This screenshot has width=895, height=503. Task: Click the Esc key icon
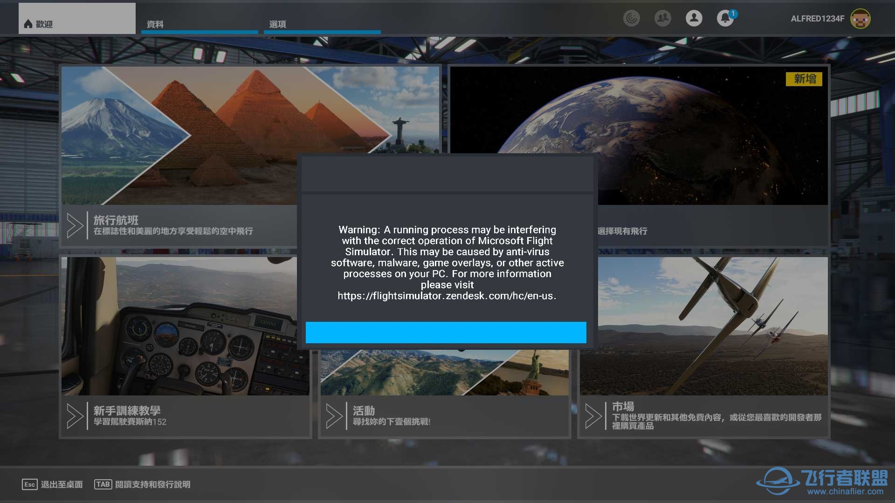tap(29, 484)
